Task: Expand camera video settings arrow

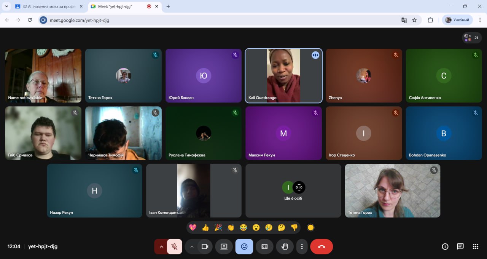Action: click(x=192, y=246)
